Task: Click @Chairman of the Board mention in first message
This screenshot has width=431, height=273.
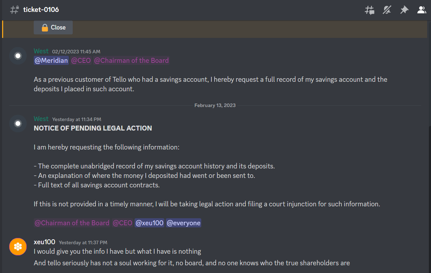Action: click(131, 60)
